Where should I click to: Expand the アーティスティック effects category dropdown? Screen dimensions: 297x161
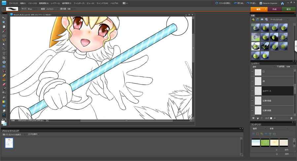point(279,20)
